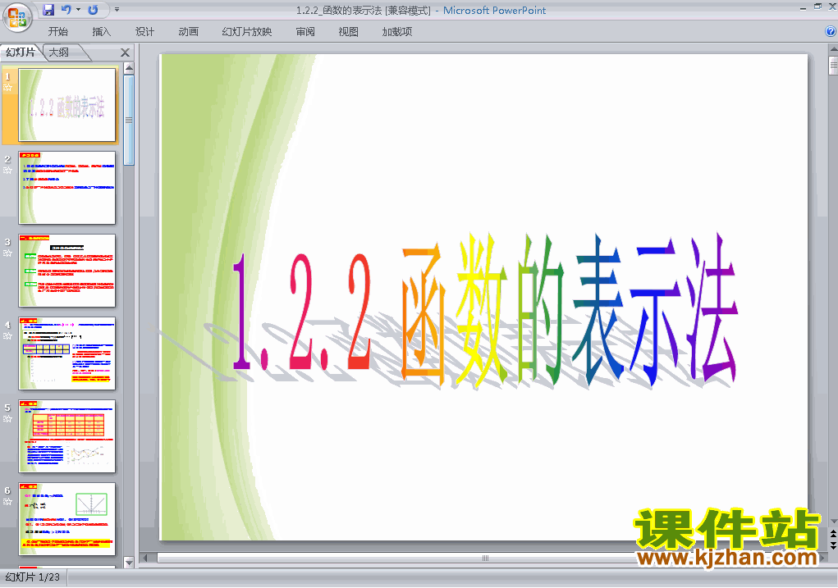Click thumbnail pane scroll-down arrow
Image resolution: width=838 pixels, height=588 pixels.
click(x=129, y=563)
